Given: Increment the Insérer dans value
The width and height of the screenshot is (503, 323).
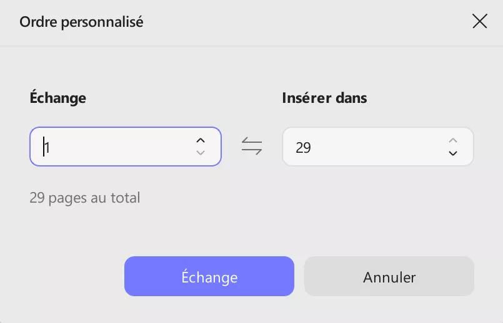Looking at the screenshot, I should tap(453, 140).
